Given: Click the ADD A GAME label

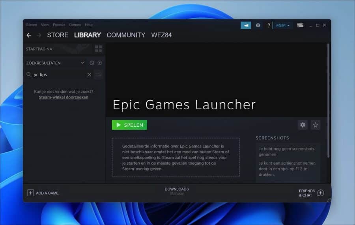Looking at the screenshot, I should coord(47,193).
